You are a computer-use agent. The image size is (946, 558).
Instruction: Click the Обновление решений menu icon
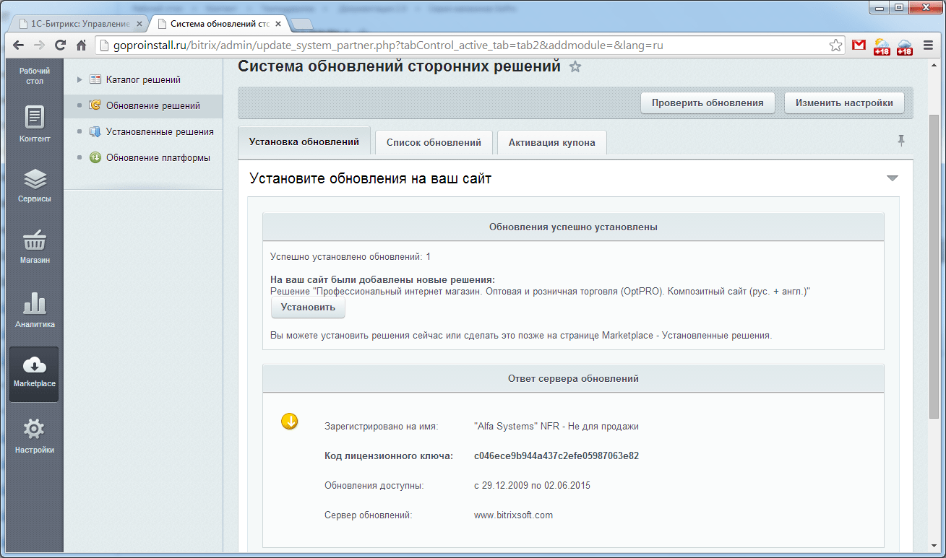point(95,105)
